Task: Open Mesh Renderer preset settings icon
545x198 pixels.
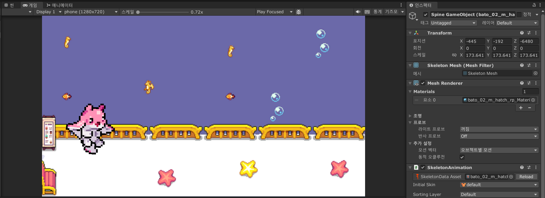Action: (529, 83)
